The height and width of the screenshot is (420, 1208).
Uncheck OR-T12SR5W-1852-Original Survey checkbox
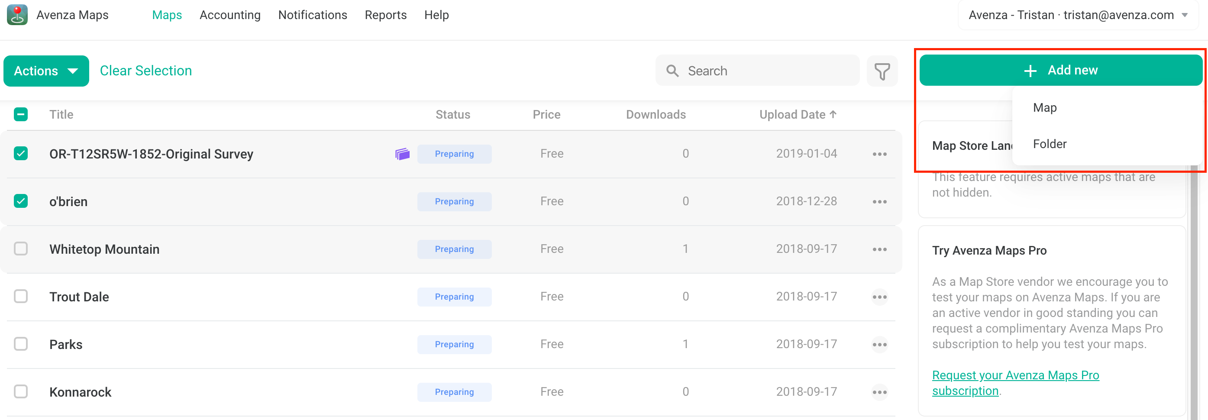pyautogui.click(x=21, y=153)
